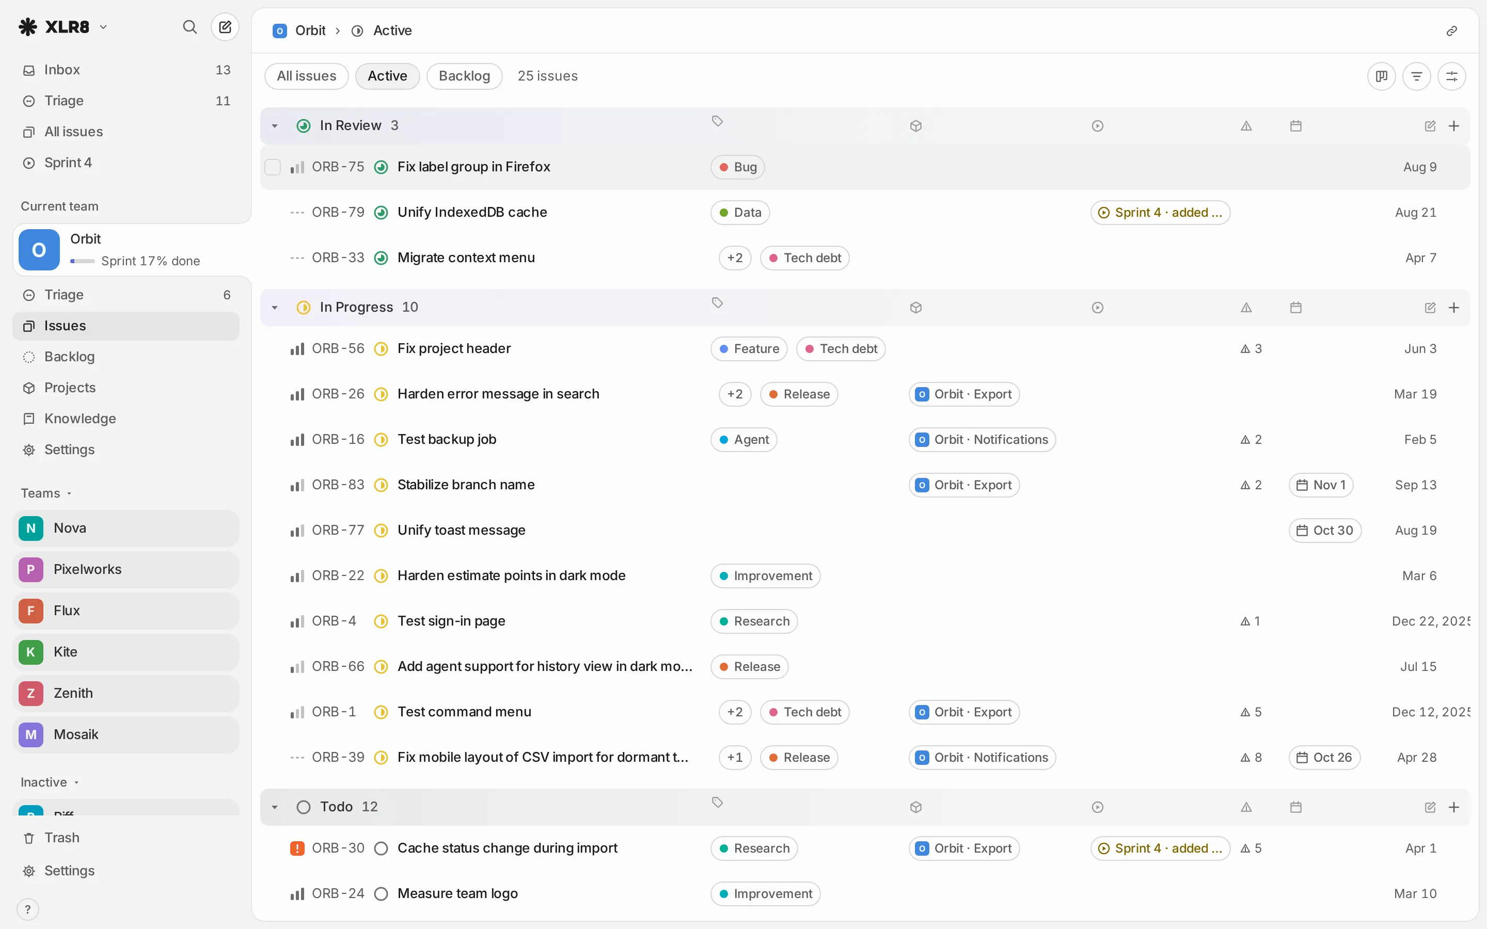Toggle status icon of Unify IndexedDB cache
The height and width of the screenshot is (929, 1487).
pos(381,213)
